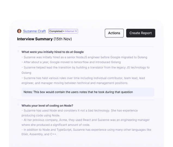Image resolution: width=173 pixels, height=147 pixels.
Task: Click Suzanne Craft's profile avatar
Action: (19, 31)
